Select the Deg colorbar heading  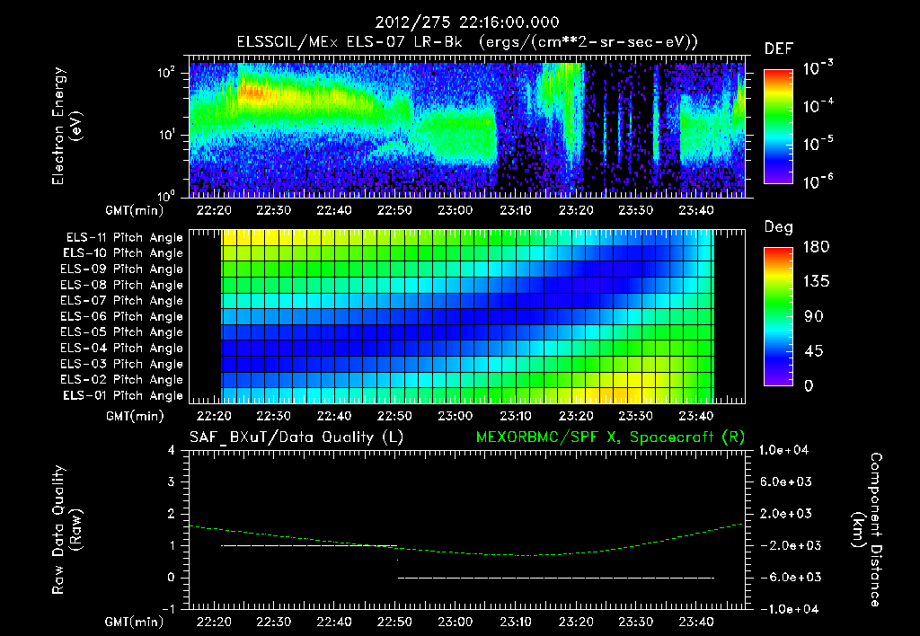779,226
